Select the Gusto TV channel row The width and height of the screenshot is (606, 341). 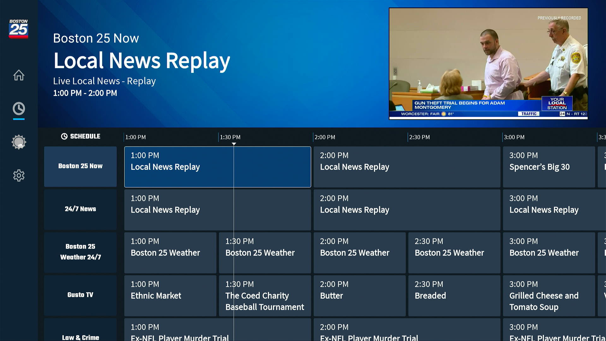click(80, 295)
